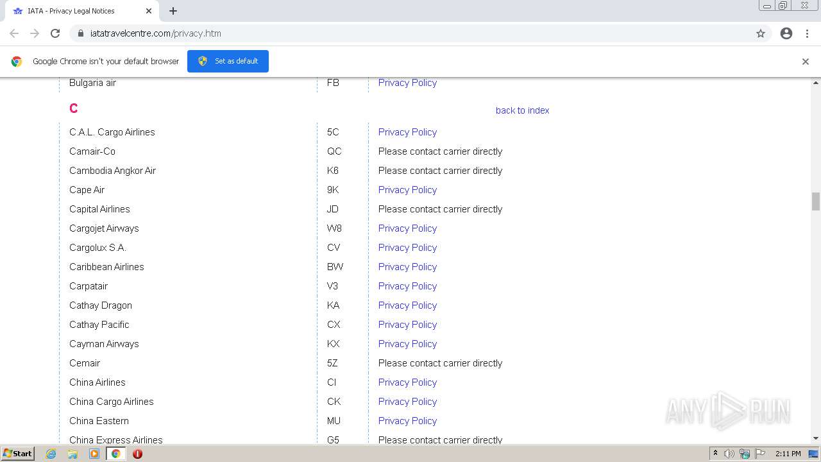Click the browser forward arrow

(35, 33)
